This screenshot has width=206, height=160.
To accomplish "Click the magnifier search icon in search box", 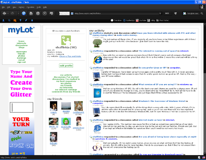I will click(x=202, y=14).
